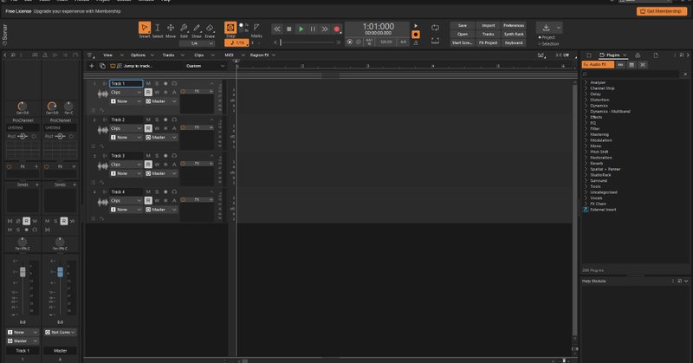Select the Selection export radio option
This screenshot has height=363, width=693.
(x=548, y=44)
